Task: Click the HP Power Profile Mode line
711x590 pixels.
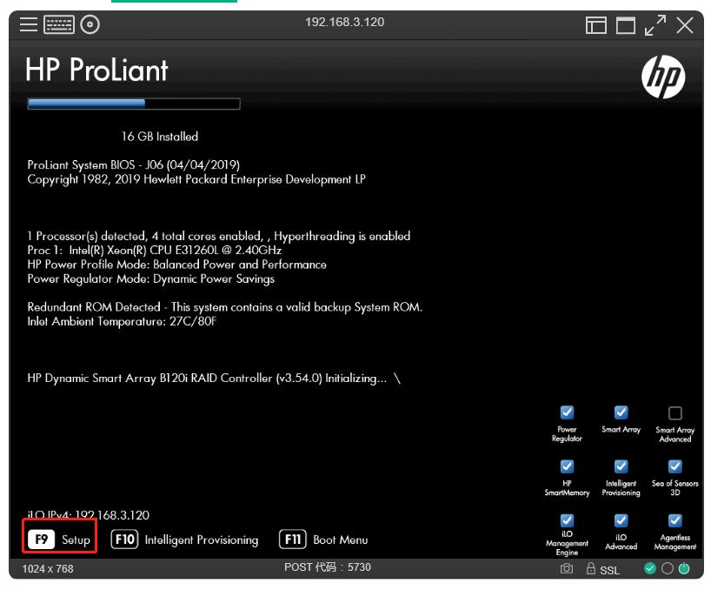Action: coord(176,265)
